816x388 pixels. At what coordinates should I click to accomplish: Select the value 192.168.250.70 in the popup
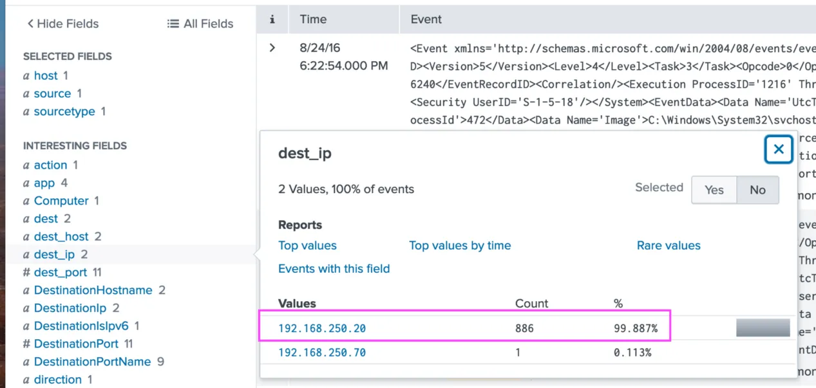click(323, 352)
